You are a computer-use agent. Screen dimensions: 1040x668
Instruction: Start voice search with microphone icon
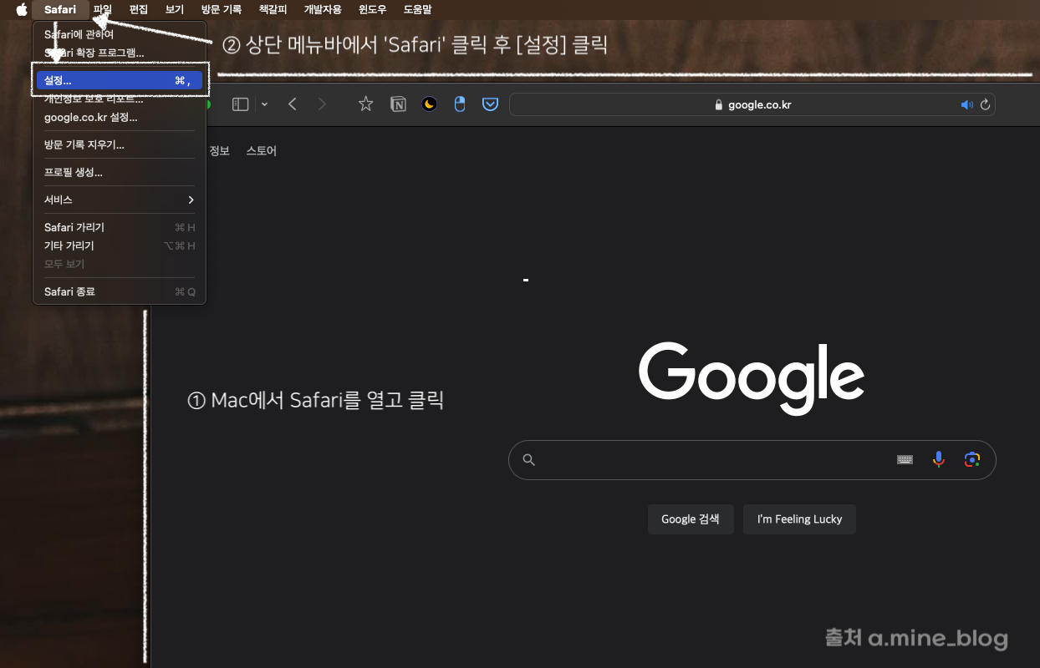[x=939, y=459]
